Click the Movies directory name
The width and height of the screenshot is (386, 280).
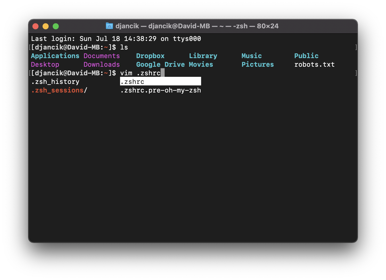(201, 64)
